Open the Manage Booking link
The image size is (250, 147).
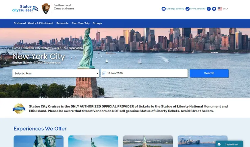[x=175, y=9]
